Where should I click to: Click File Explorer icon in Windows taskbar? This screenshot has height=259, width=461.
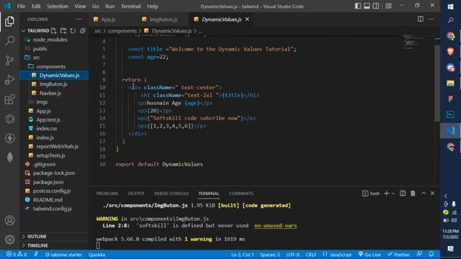[450, 83]
